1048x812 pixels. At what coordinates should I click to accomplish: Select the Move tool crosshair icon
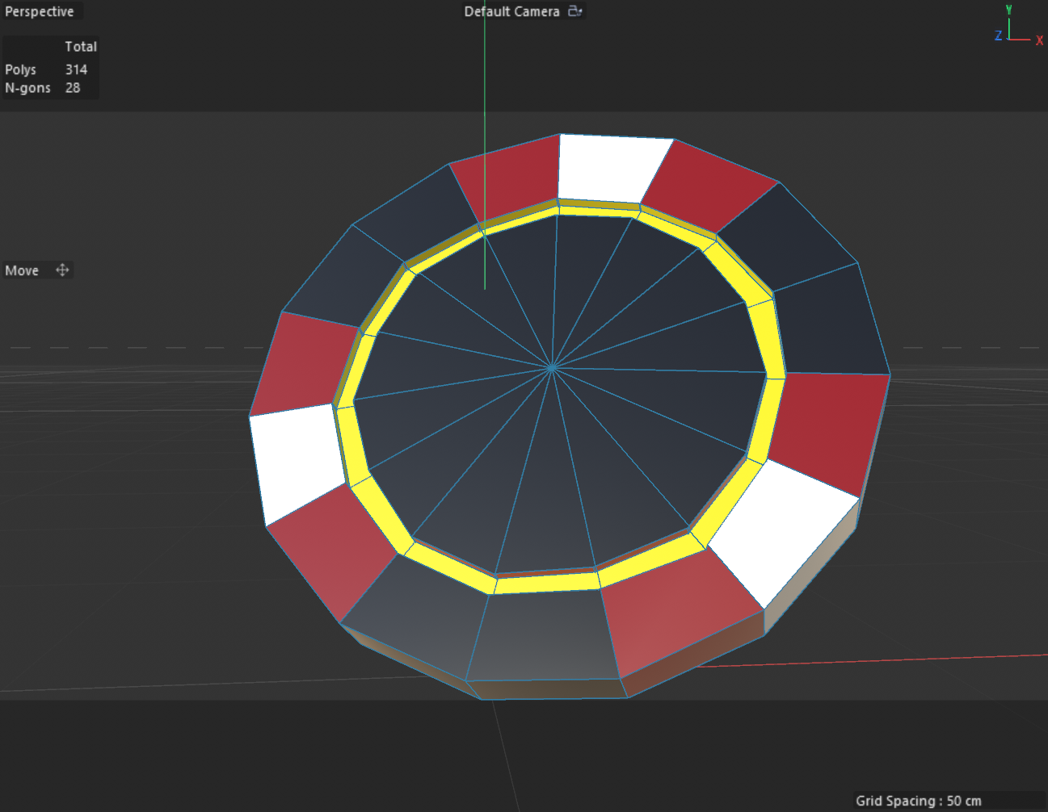coord(62,270)
